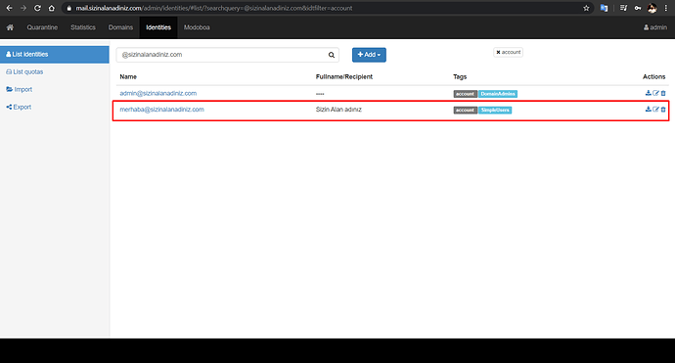
Task: Go to the Statistics tab
Action: click(83, 27)
